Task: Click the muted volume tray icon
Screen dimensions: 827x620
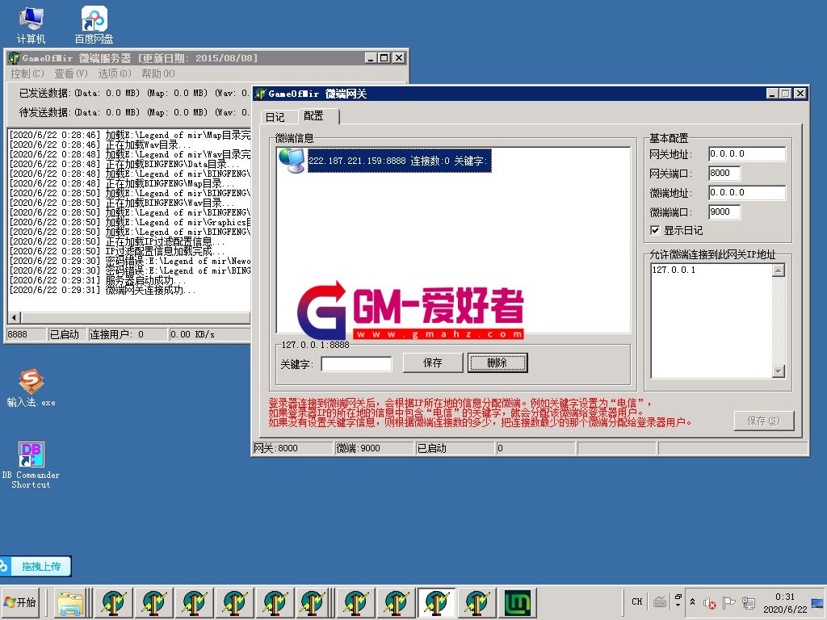Action: pyautogui.click(x=710, y=603)
